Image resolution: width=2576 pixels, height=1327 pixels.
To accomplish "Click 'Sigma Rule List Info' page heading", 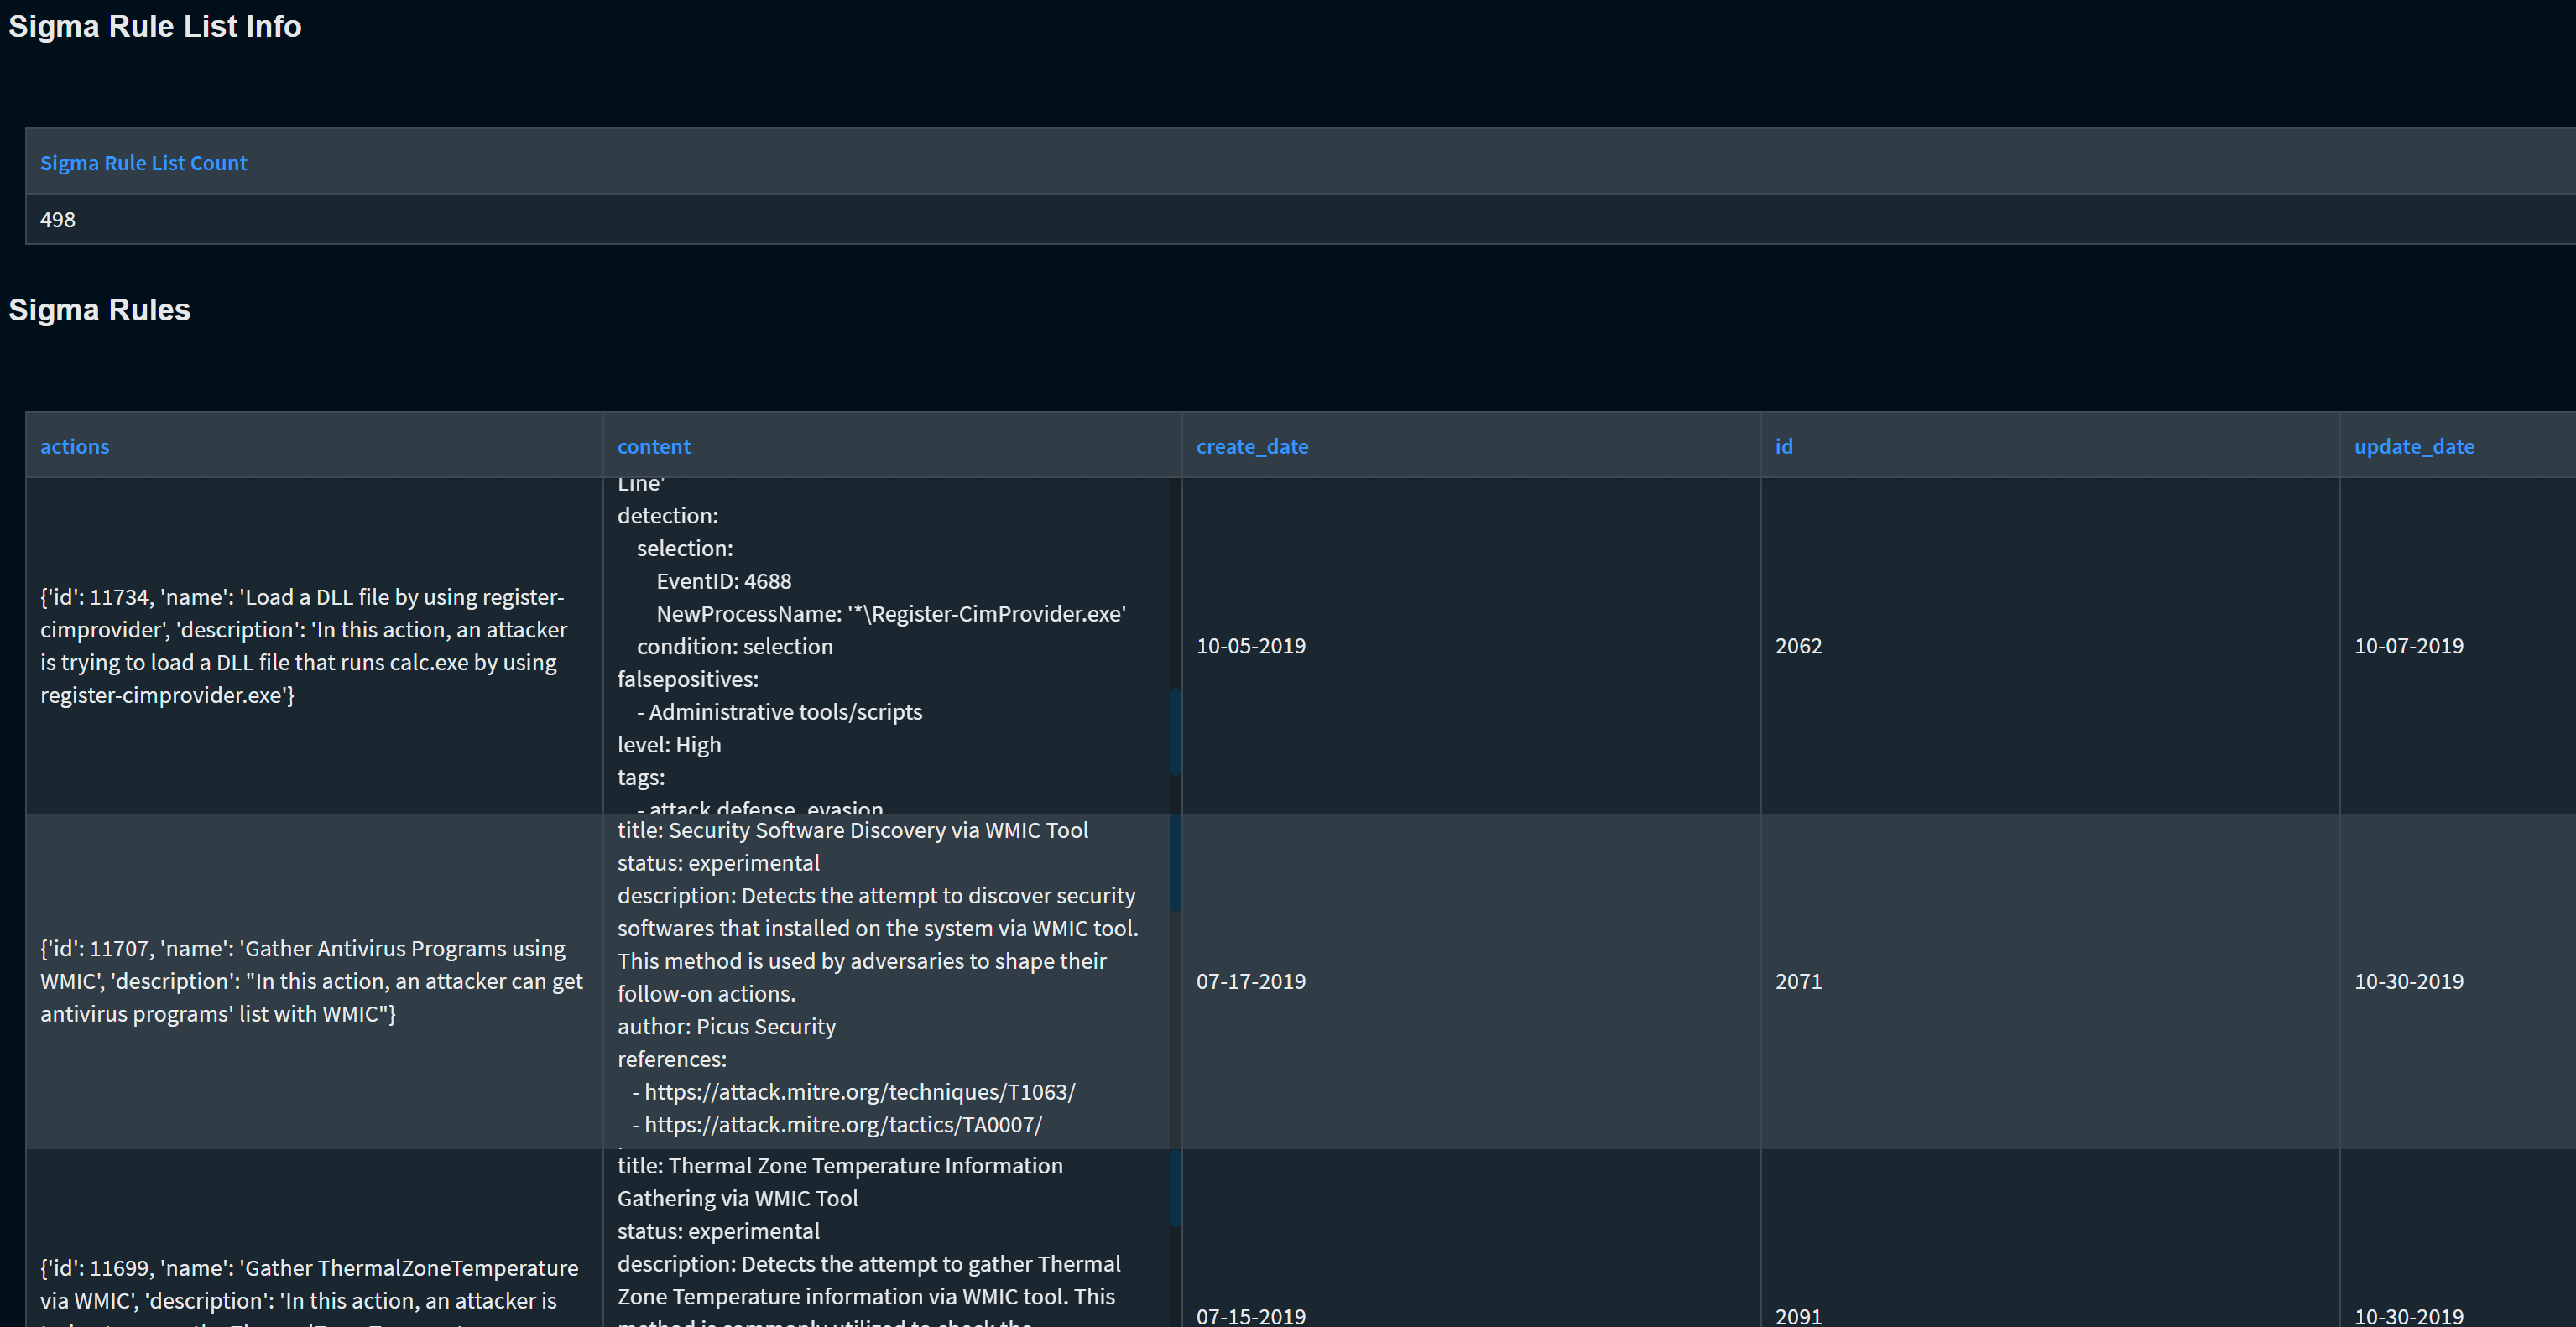I will click(155, 26).
